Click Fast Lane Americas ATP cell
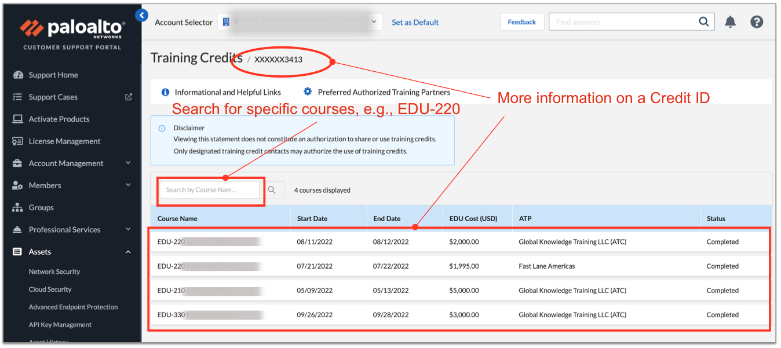 click(x=547, y=266)
